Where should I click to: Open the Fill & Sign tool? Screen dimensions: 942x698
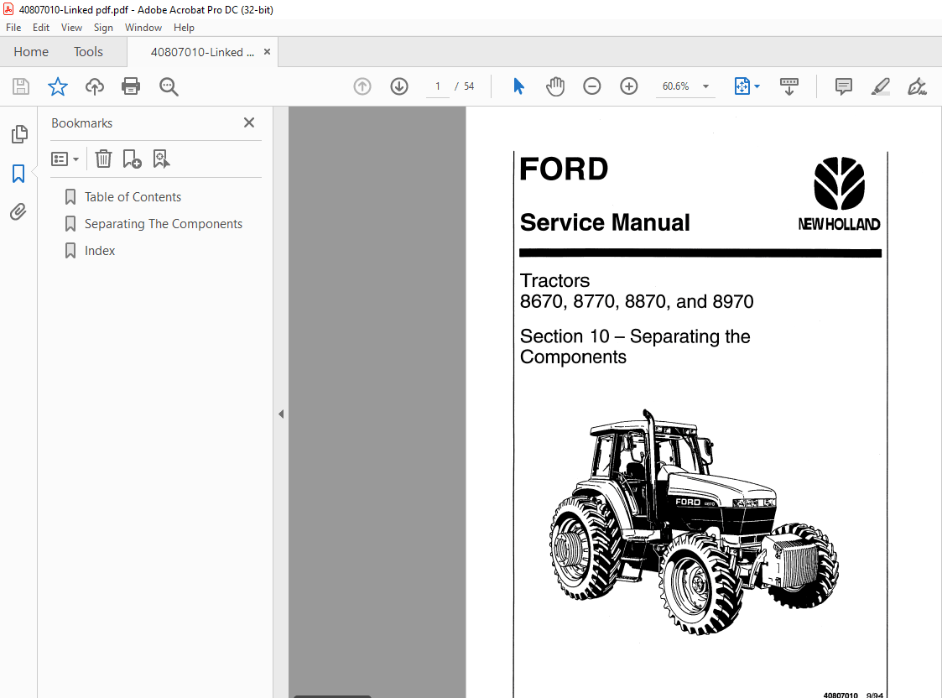tap(916, 86)
